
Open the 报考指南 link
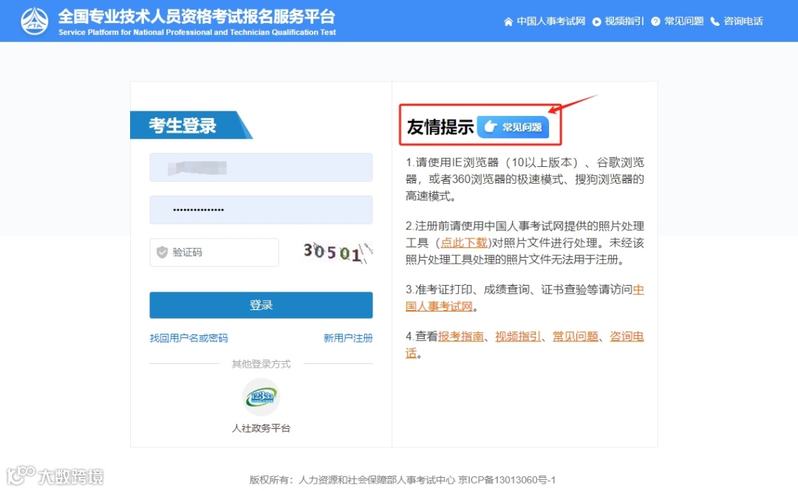460,337
